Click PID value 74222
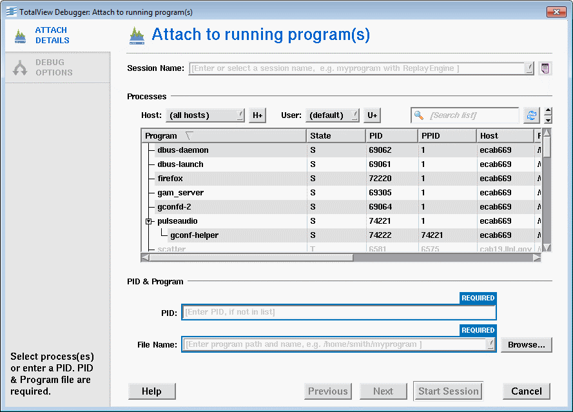 (380, 235)
